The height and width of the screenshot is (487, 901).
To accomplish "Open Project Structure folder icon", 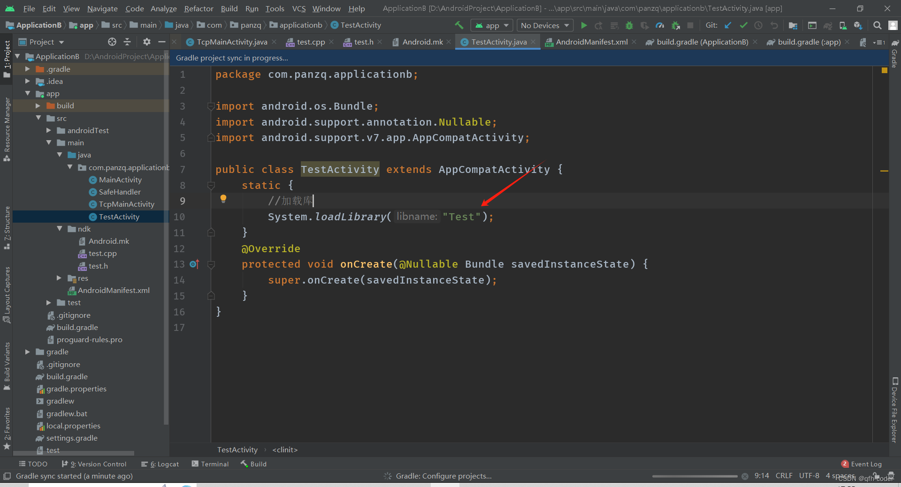I will tap(793, 25).
